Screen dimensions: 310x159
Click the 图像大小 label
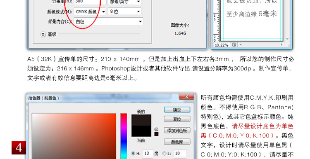click(180, 25)
